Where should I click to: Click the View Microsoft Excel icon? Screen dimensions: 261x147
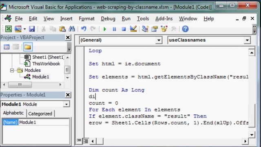coord(9,29)
